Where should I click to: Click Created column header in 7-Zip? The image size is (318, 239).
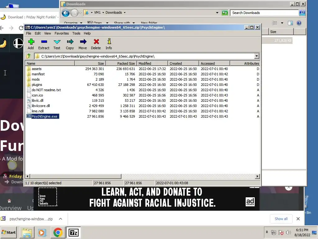tap(183, 63)
